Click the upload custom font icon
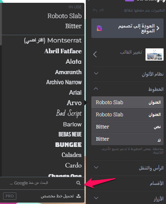The width and height of the screenshot is (166, 204). pyautogui.click(x=78, y=196)
